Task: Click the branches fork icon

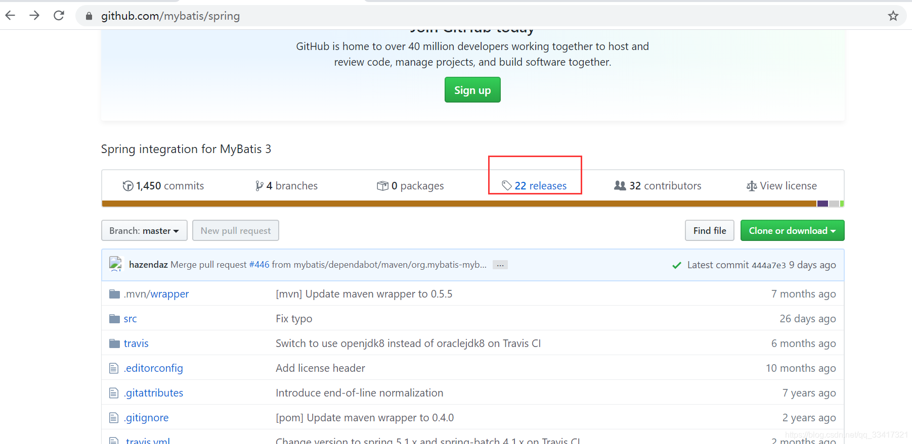Action: (x=259, y=186)
